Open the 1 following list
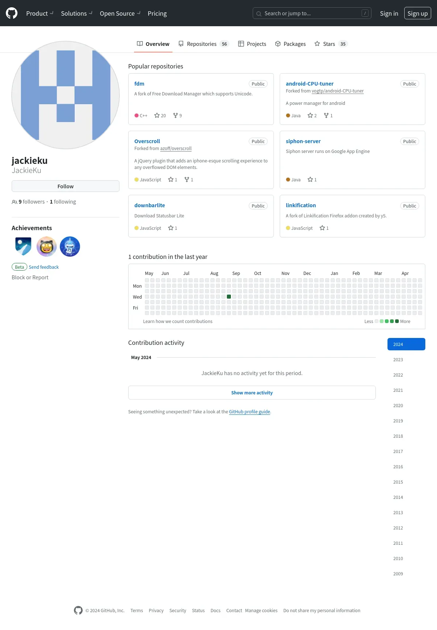This screenshot has height=630, width=437. tap(63, 202)
